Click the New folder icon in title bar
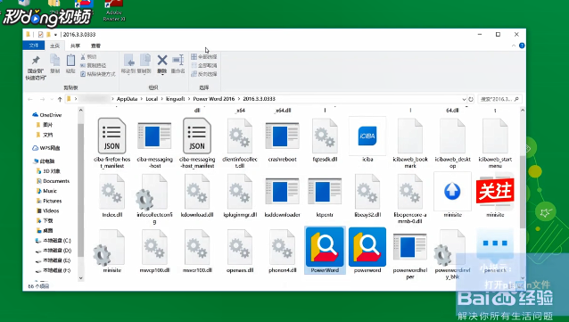The height and width of the screenshot is (322, 569). pyautogui.click(x=48, y=35)
